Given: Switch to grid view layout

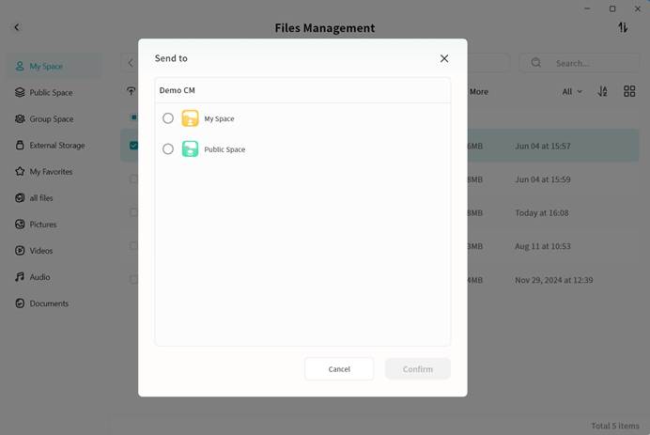Looking at the screenshot, I should [x=629, y=92].
